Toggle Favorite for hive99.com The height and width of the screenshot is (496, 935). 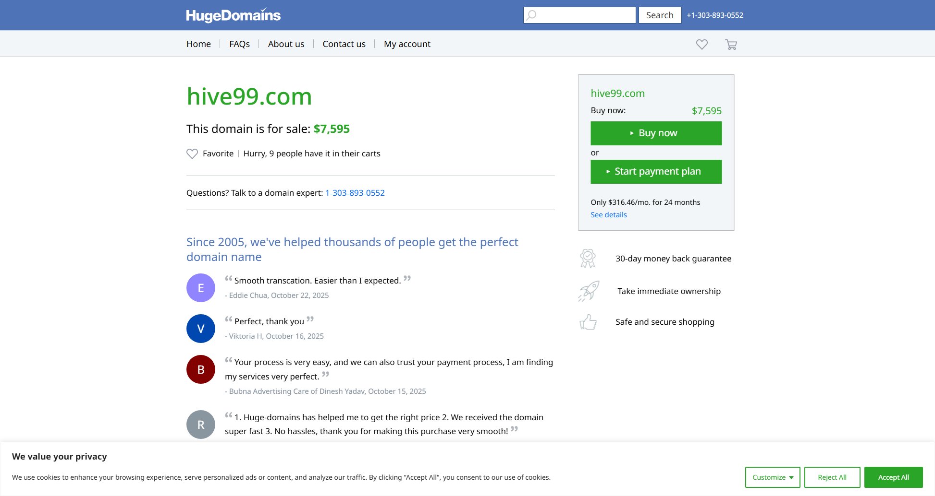point(210,154)
